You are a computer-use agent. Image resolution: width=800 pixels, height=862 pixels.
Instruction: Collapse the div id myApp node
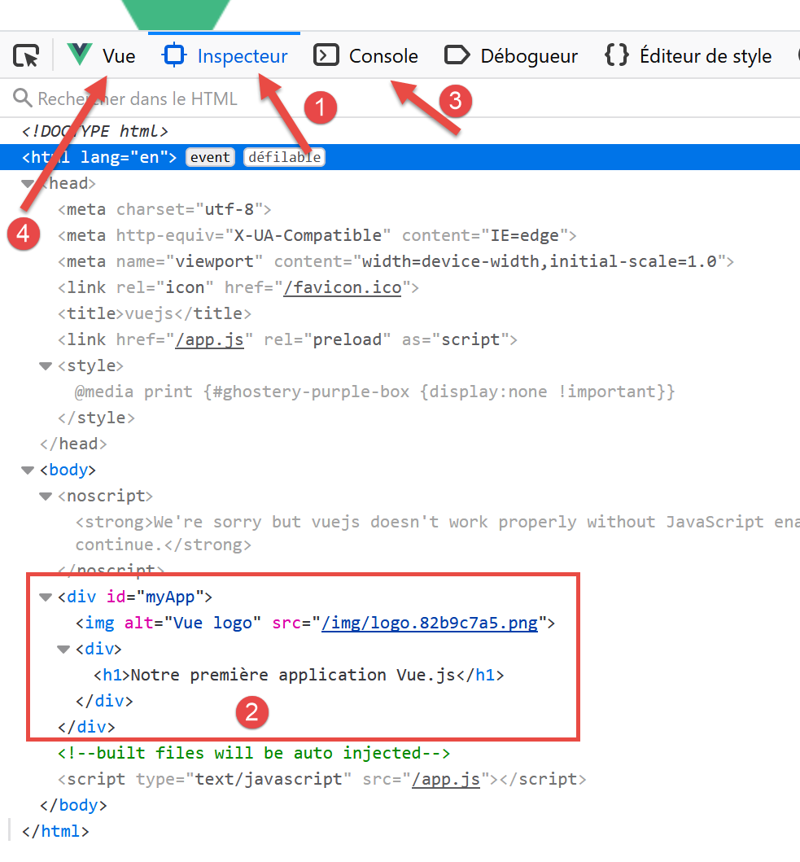[x=46, y=597]
